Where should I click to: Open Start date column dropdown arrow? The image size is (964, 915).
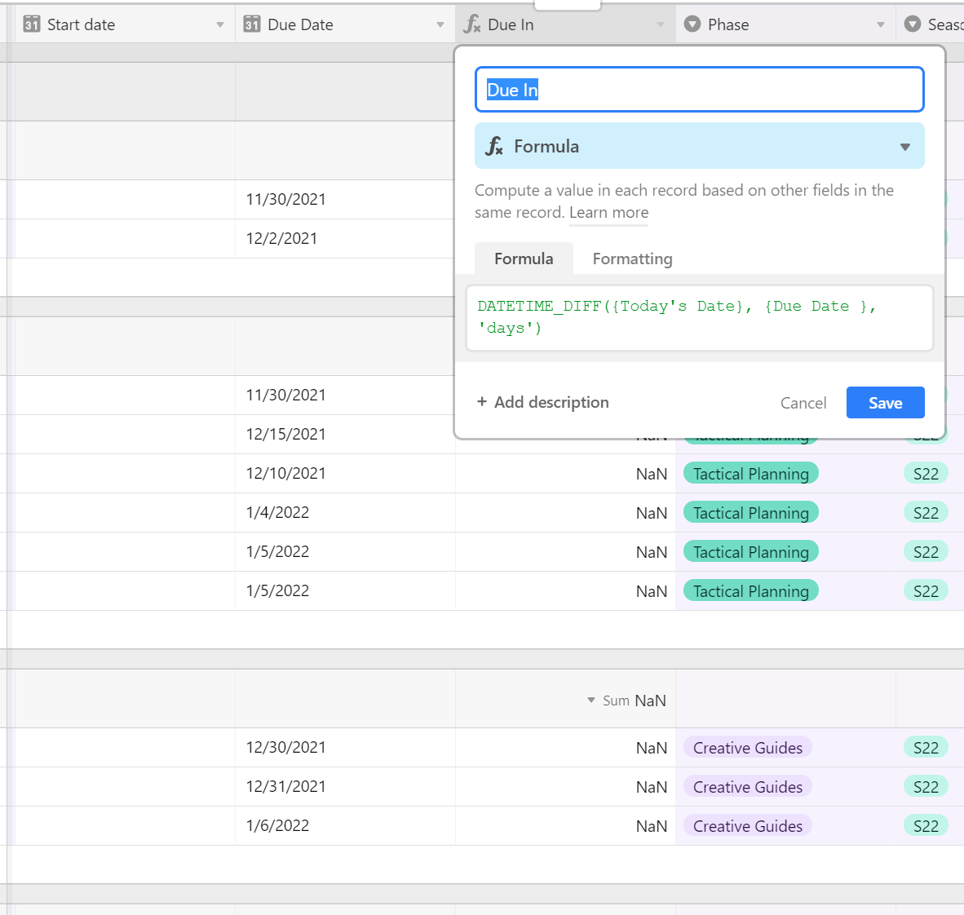coord(220,25)
